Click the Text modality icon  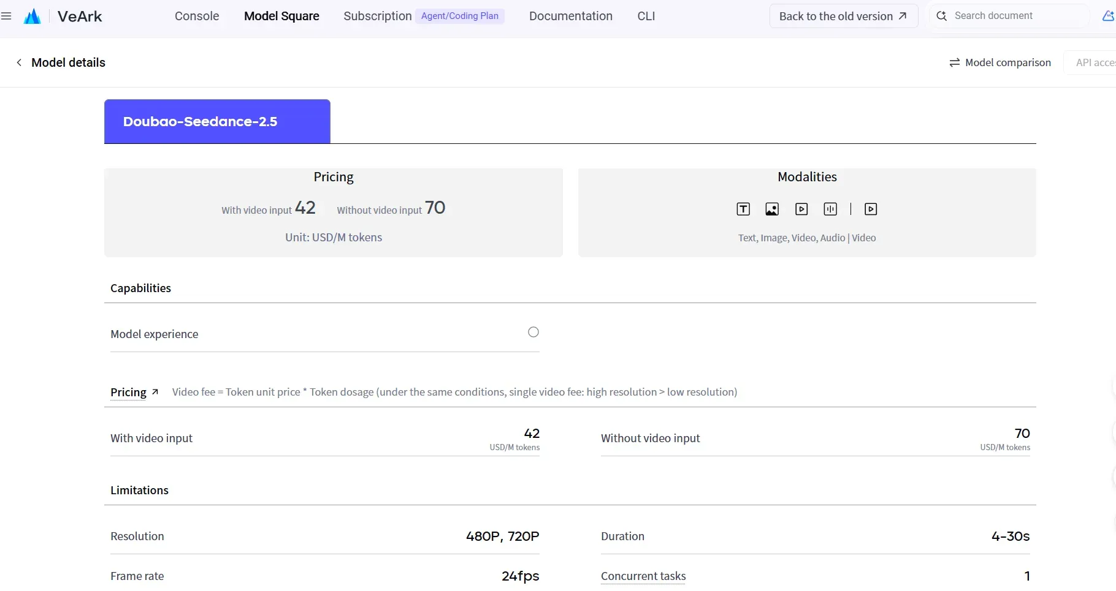coord(743,209)
